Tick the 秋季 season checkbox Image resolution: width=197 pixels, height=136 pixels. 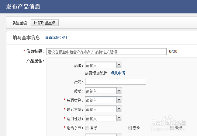172,128
